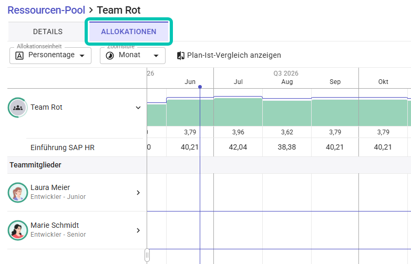411x264 pixels.
Task: Click the Entwickler - Senior role text
Action: tap(58, 235)
